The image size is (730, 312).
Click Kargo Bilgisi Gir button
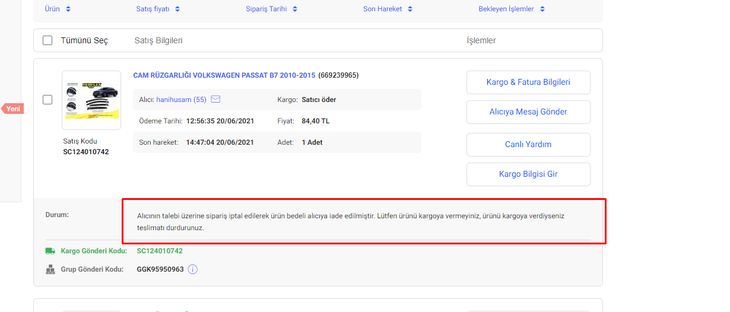tap(528, 174)
